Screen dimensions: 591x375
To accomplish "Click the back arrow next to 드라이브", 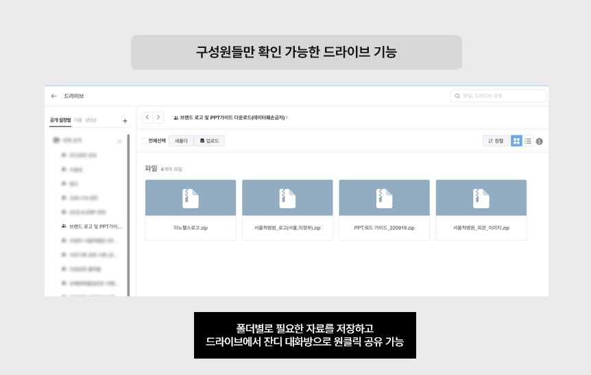I will [x=54, y=96].
